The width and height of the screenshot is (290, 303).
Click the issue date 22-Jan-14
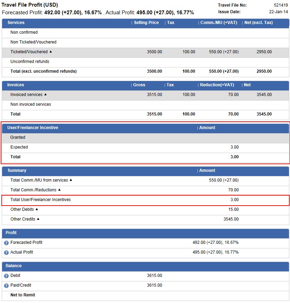(279, 12)
